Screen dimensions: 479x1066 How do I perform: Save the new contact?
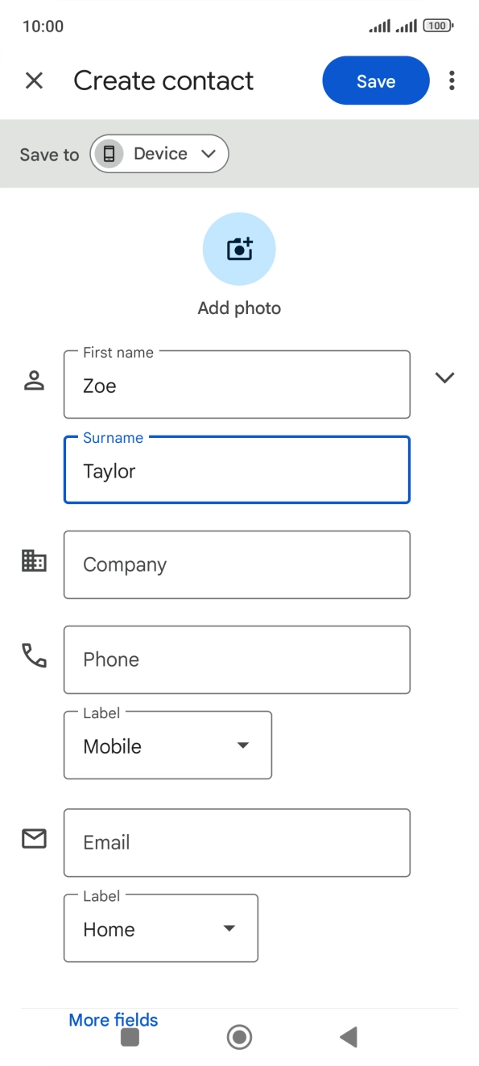coord(375,81)
